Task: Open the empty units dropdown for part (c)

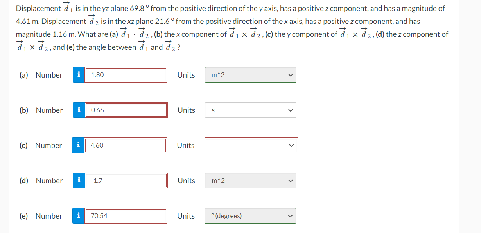Action: tap(251, 145)
